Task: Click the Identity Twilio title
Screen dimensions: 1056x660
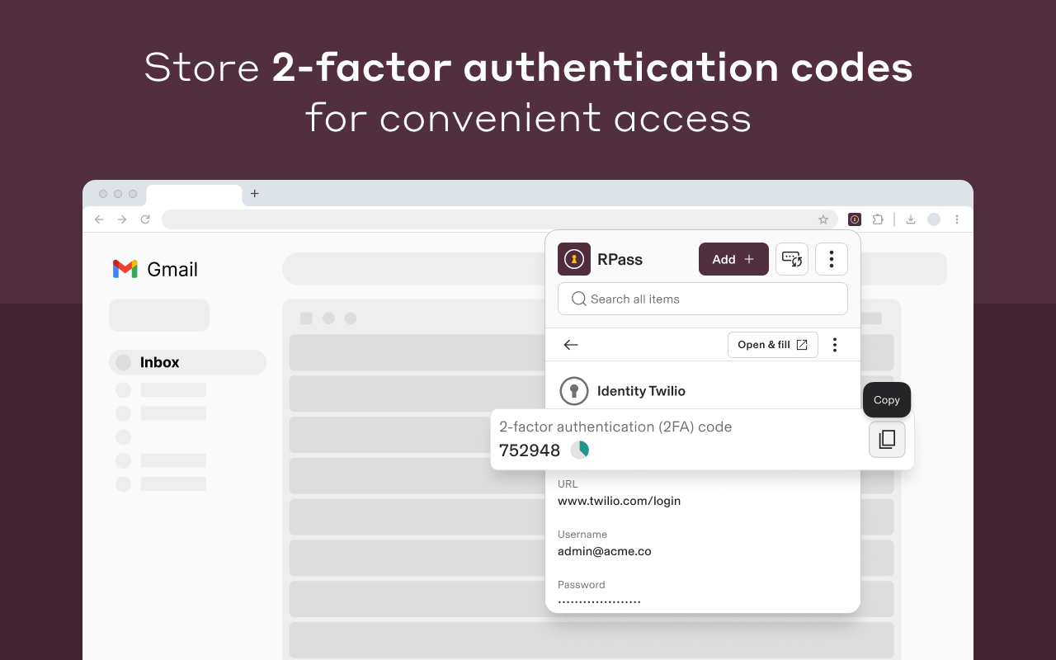Action: click(x=641, y=391)
